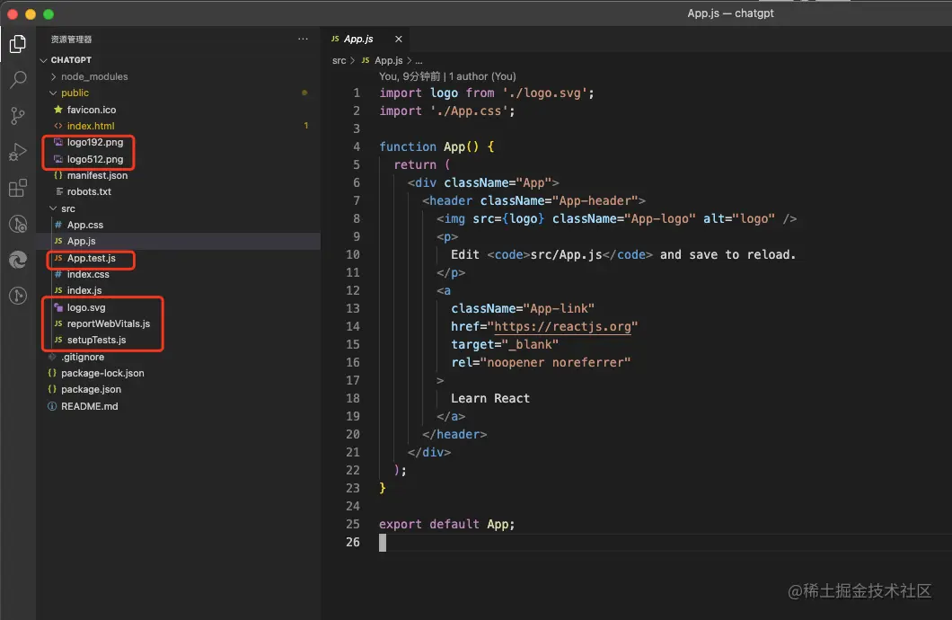Select logo192.png file
This screenshot has height=620, width=952.
click(94, 143)
